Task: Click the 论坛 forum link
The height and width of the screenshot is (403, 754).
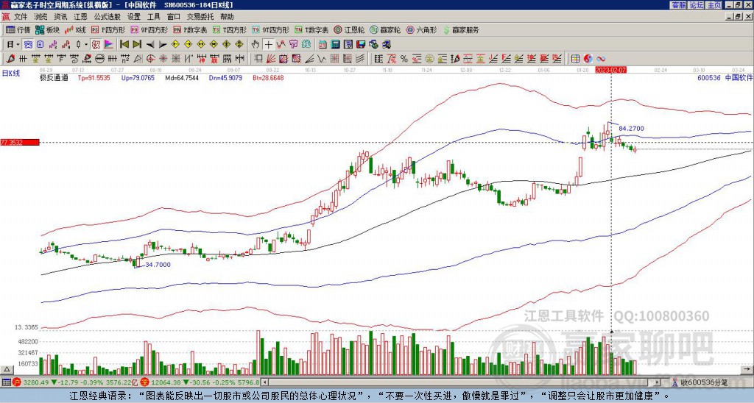Action: click(x=696, y=5)
